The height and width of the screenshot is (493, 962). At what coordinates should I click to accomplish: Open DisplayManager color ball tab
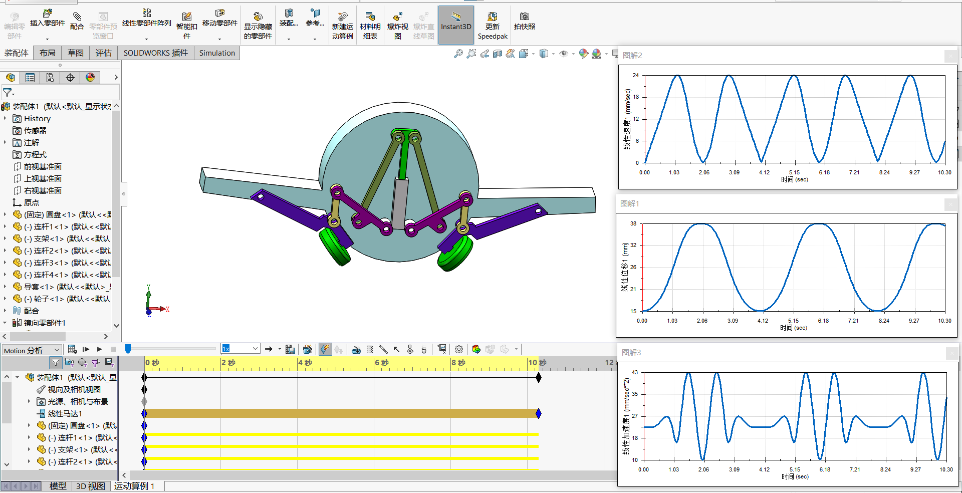pyautogui.click(x=90, y=78)
